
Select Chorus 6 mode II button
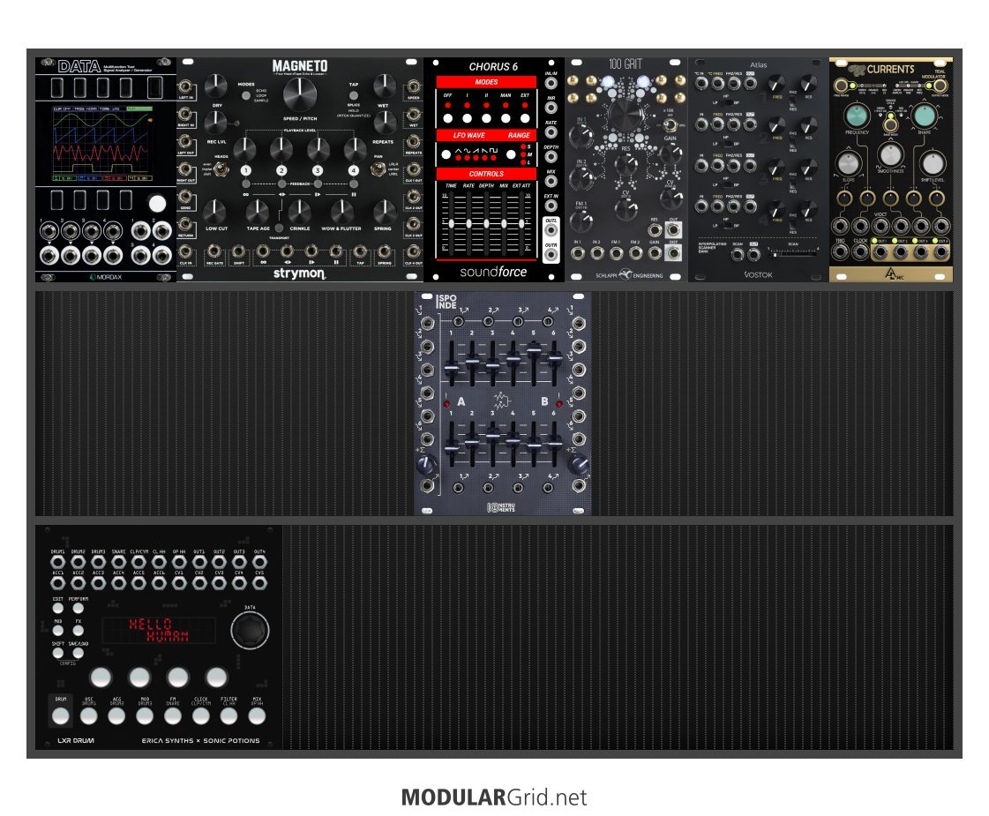pos(486,118)
